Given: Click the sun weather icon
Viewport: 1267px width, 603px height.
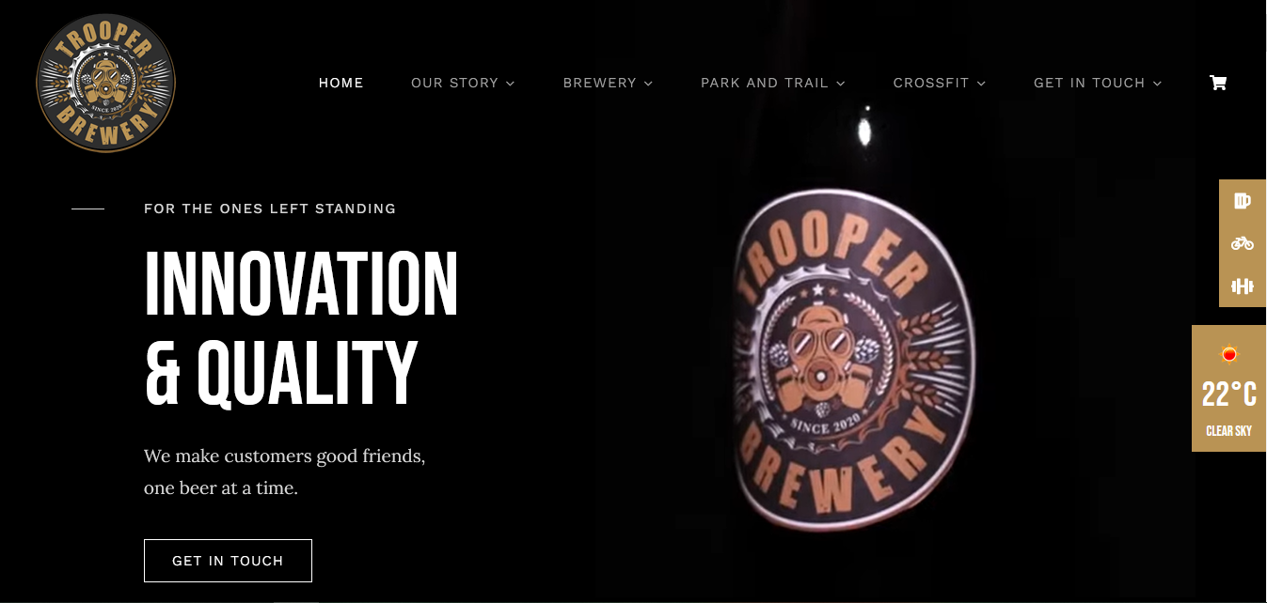Looking at the screenshot, I should [1228, 354].
